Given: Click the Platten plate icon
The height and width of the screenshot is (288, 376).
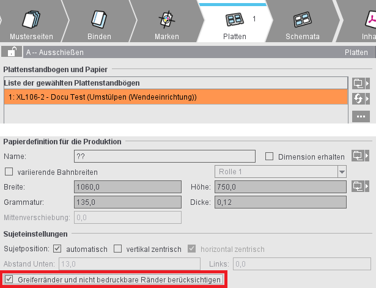Looking at the screenshot, I should click(235, 19).
